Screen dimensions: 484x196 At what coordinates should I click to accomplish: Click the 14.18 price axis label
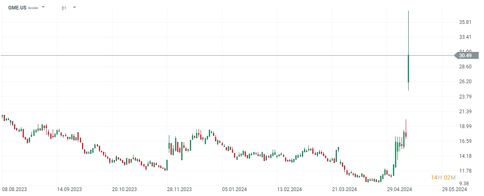[x=465, y=156]
